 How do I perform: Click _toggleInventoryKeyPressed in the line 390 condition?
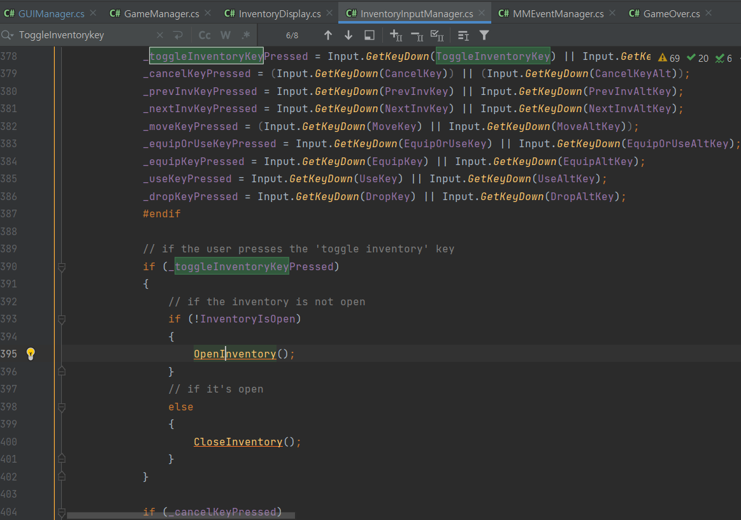251,266
